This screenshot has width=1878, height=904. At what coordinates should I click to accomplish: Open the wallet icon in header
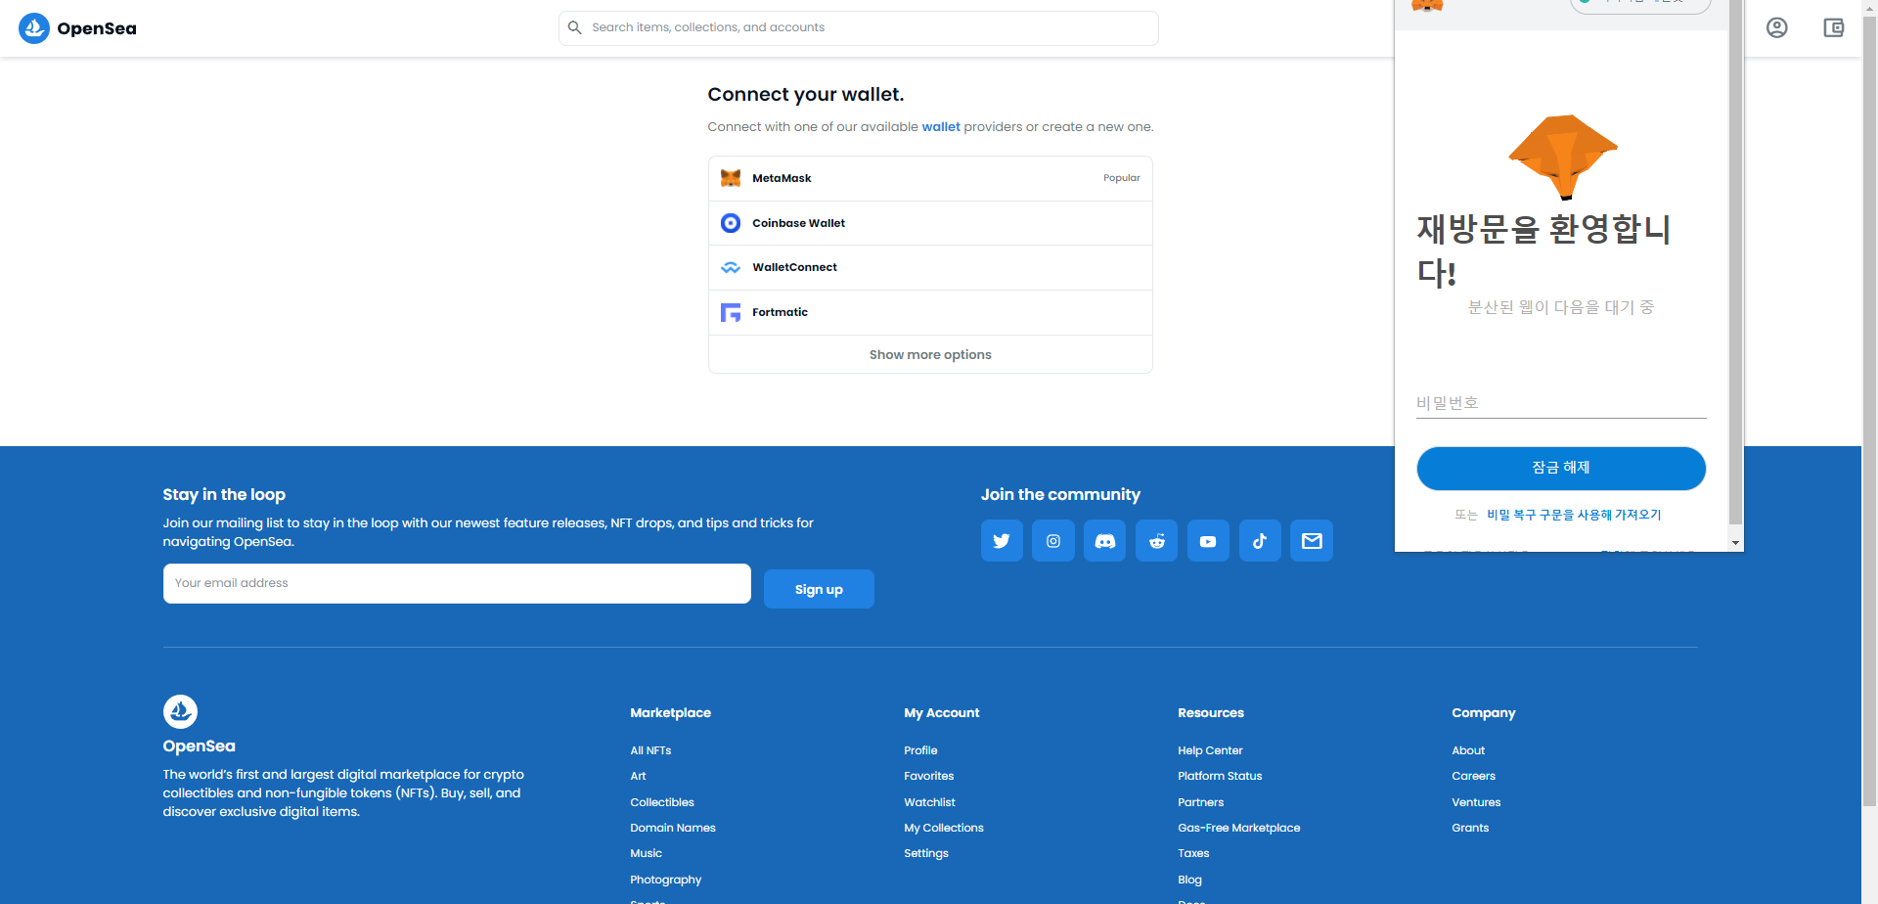(x=1834, y=28)
